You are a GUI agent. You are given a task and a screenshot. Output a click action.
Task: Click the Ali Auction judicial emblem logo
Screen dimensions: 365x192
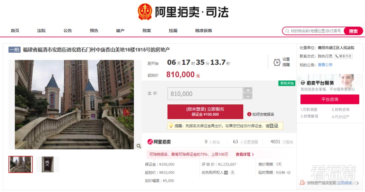(145, 11)
